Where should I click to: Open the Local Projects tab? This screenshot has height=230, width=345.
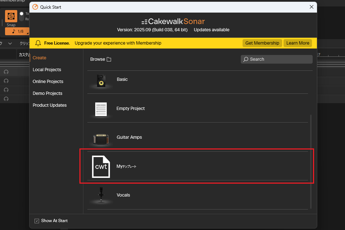coord(47,70)
